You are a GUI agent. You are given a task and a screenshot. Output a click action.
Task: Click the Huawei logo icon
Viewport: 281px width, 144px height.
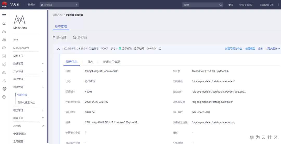tap(4, 4)
